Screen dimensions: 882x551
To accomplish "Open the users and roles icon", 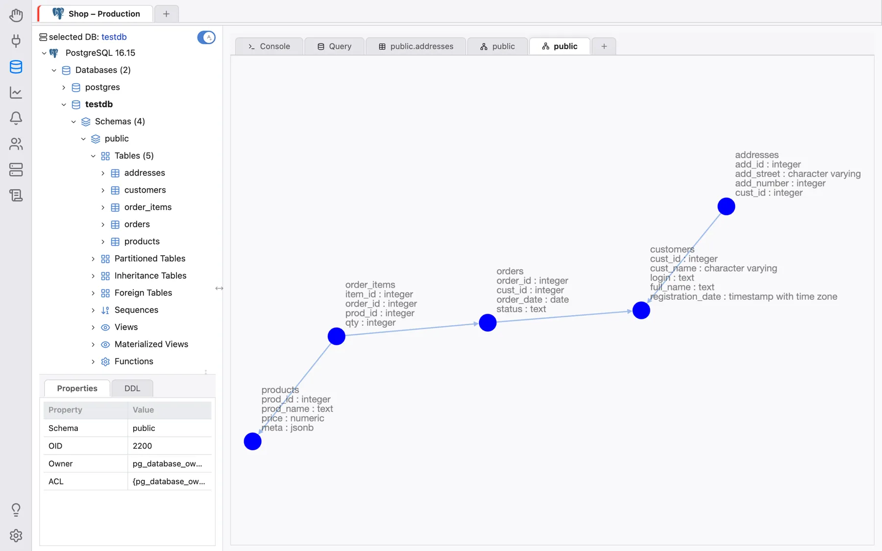I will [16, 144].
